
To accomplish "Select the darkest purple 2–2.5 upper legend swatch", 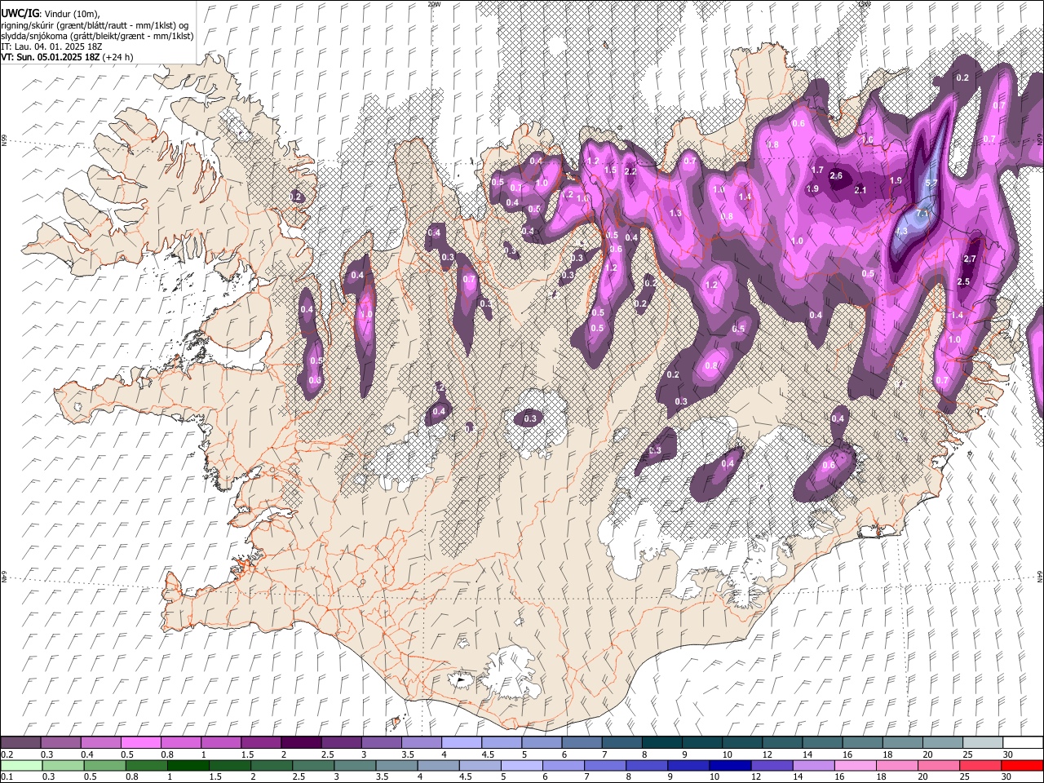I will [x=301, y=743].
